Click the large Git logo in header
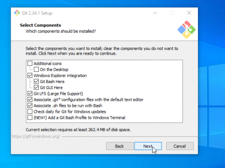 point(186,29)
